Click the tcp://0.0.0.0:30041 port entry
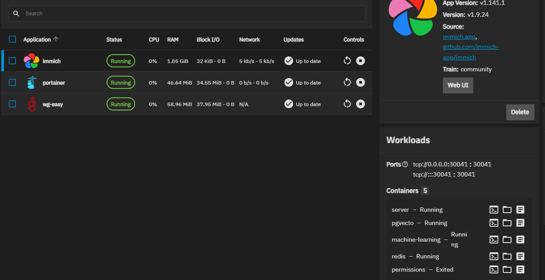The height and width of the screenshot is (280, 545). (452, 164)
